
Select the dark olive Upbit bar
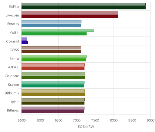[x=53, y=103]
